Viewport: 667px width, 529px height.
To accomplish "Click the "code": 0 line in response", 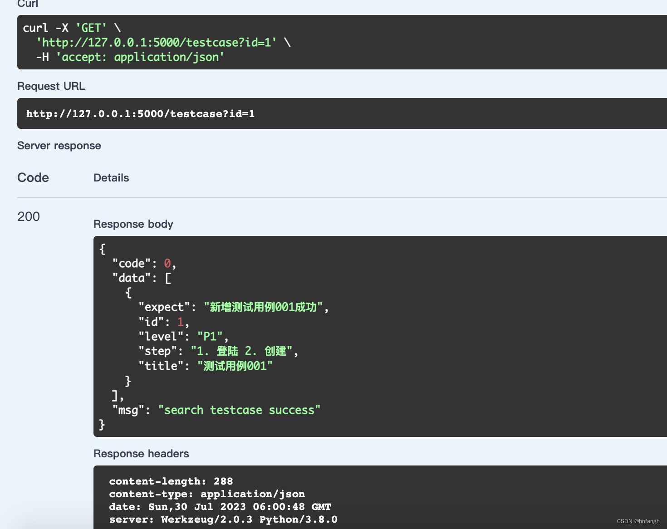I will (144, 264).
